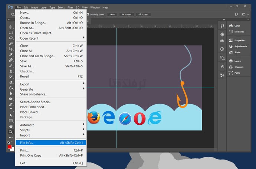Viewport: 256px width, 169px height.
Task: Reset default foreground and background colors
Action: click(9, 142)
